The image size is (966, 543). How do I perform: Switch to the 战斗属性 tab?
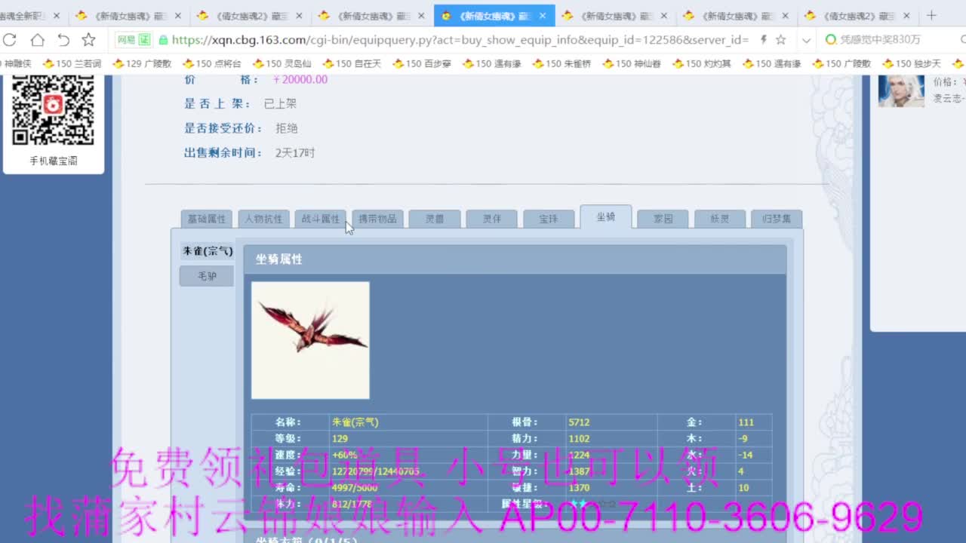click(321, 219)
